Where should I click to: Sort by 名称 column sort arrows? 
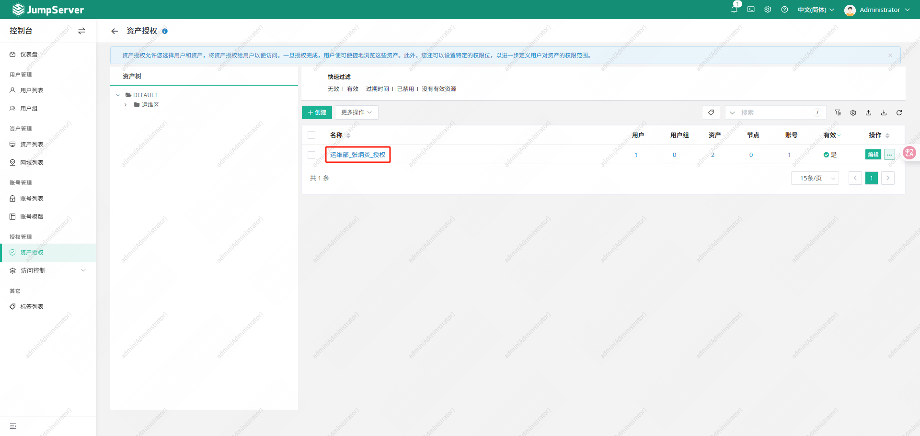pyautogui.click(x=348, y=135)
